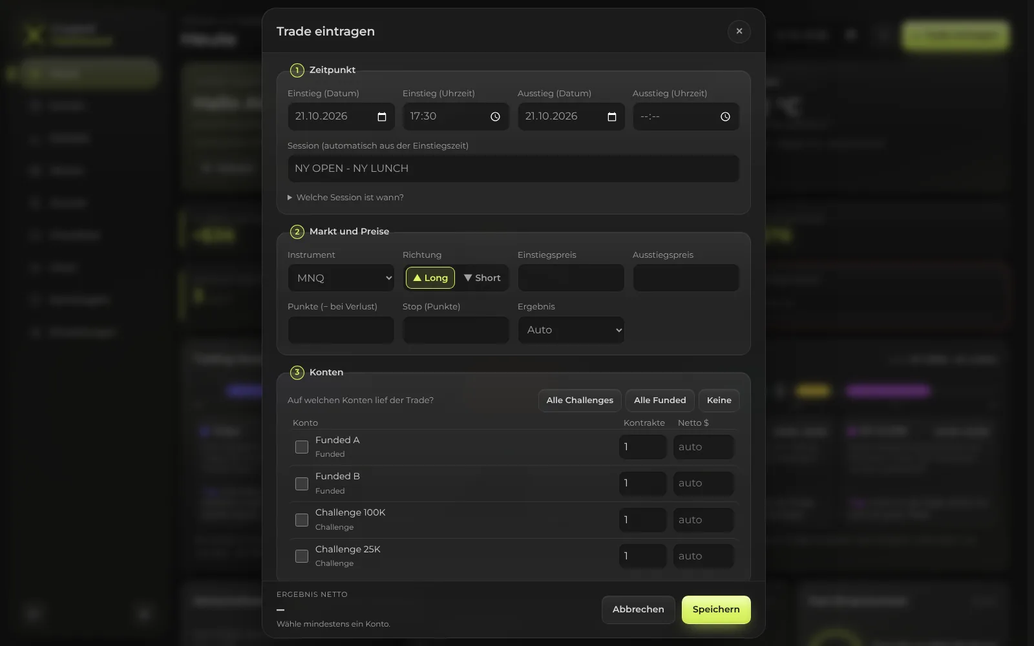Open the Ergebnis Auto dropdown
This screenshot has height=646, width=1034.
(x=571, y=330)
